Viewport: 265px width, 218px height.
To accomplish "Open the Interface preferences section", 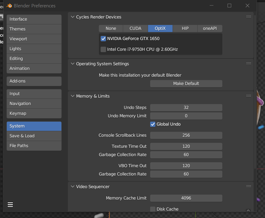I will tap(34, 19).
